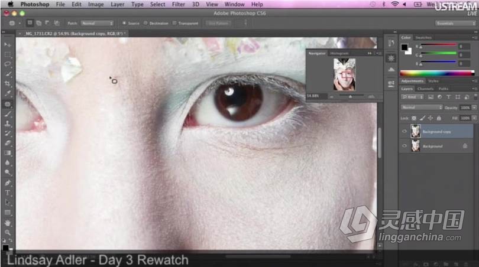Image resolution: width=479 pixels, height=267 pixels.
Task: Switch to the Channels tab
Action: click(425, 89)
